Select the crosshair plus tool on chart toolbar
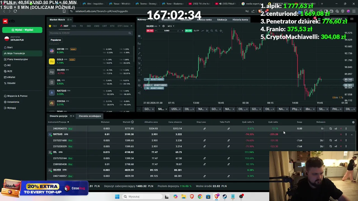358x201 pixels. coord(139,49)
